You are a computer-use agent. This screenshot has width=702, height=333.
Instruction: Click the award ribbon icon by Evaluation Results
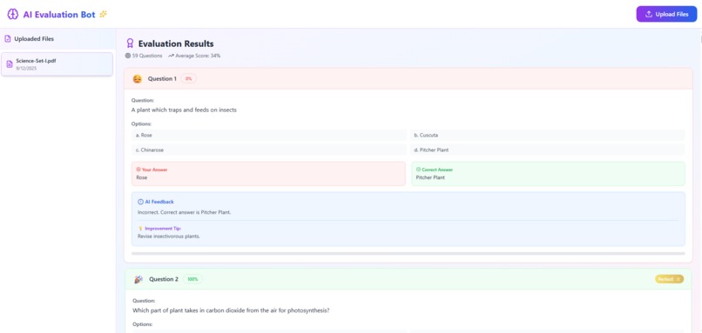click(131, 43)
